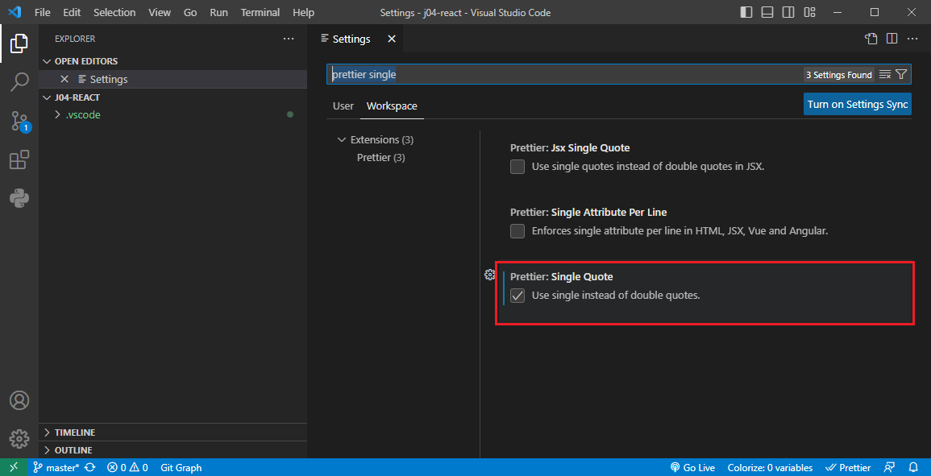Expand the Timeline section
The height and width of the screenshot is (476, 931).
pyautogui.click(x=74, y=433)
